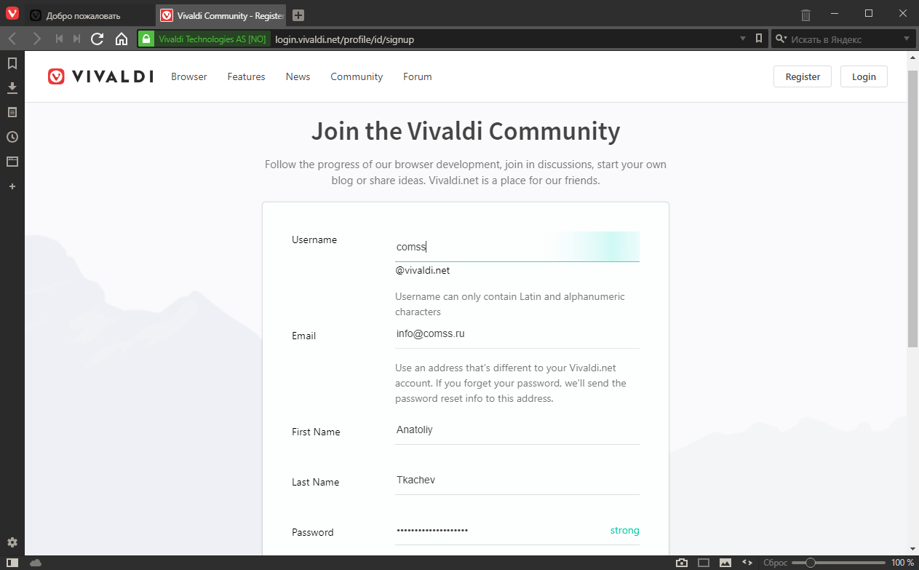Open the News menu item

[298, 76]
